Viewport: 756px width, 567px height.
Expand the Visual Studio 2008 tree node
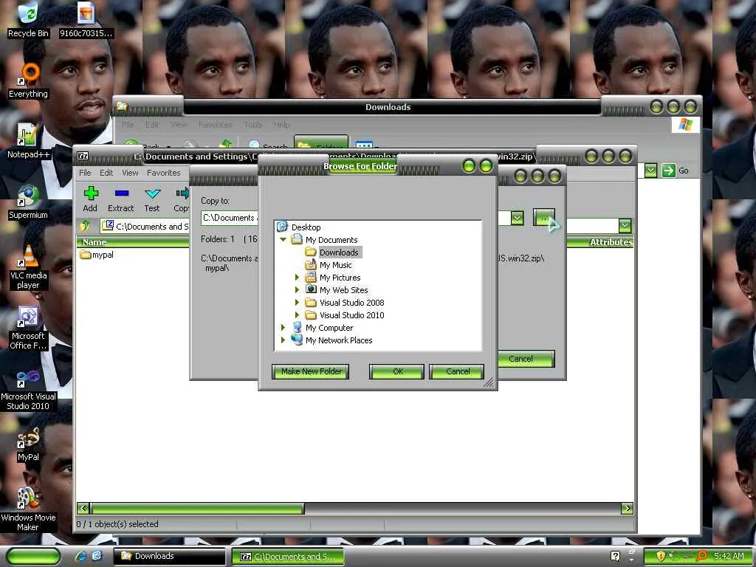pos(297,302)
